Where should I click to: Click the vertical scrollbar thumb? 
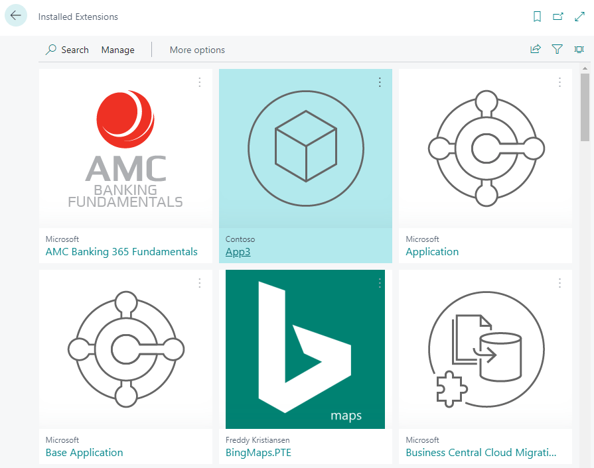click(585, 107)
